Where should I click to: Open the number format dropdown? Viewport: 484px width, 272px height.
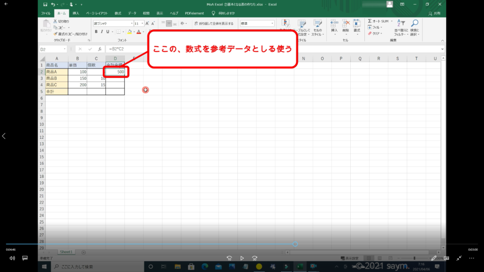coord(272,23)
